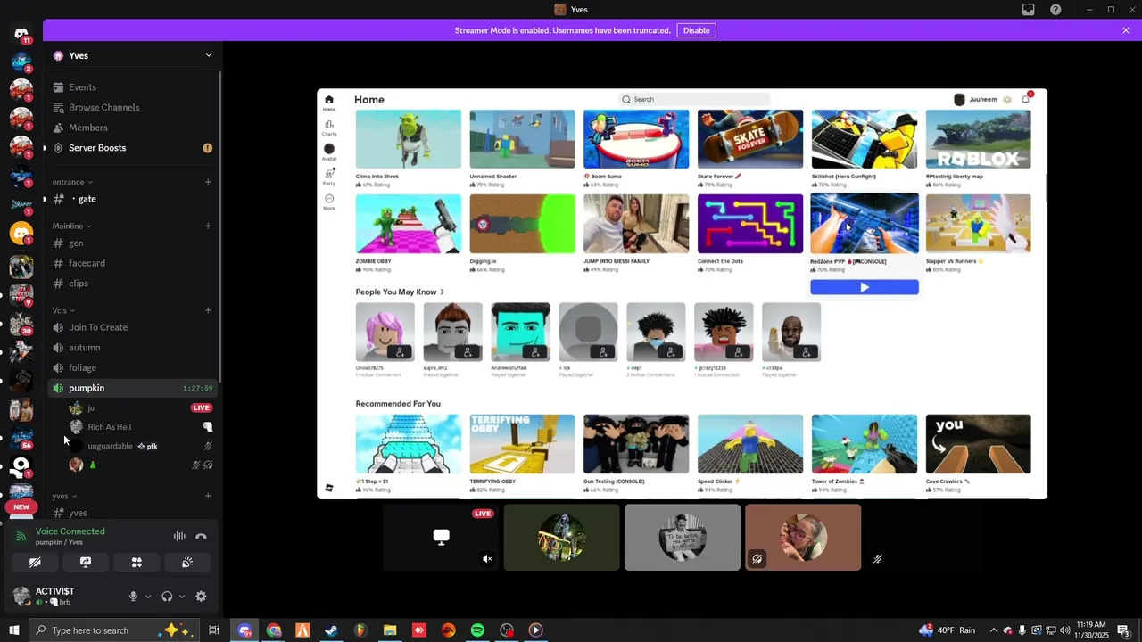Check voice connection signal icon

(21, 537)
